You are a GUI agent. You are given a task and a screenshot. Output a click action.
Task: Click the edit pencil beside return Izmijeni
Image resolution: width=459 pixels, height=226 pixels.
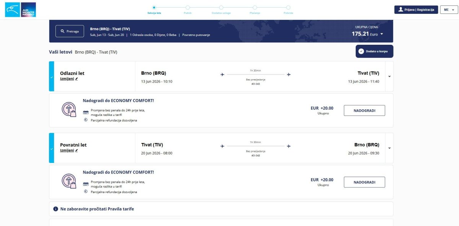point(76,151)
